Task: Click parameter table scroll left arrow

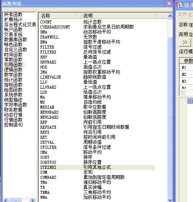Action: pos(183,92)
